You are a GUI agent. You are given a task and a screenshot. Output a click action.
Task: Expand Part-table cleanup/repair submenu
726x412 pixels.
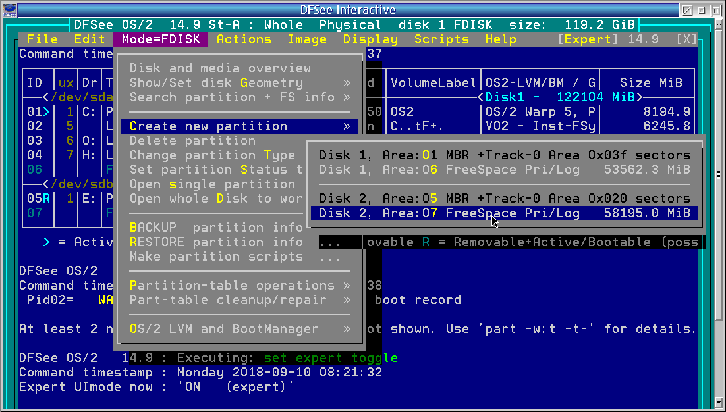coord(239,300)
